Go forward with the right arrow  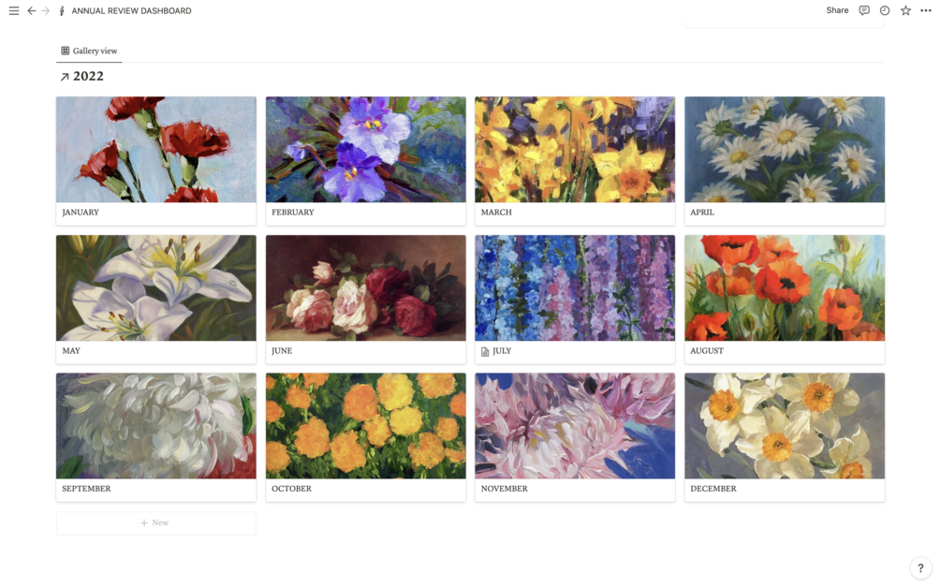[46, 11]
